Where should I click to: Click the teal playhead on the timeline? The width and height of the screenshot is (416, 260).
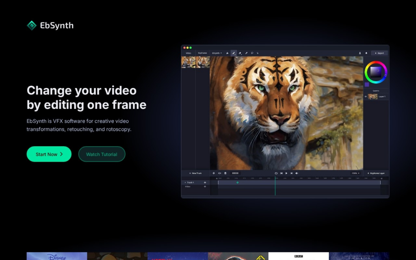275,186
